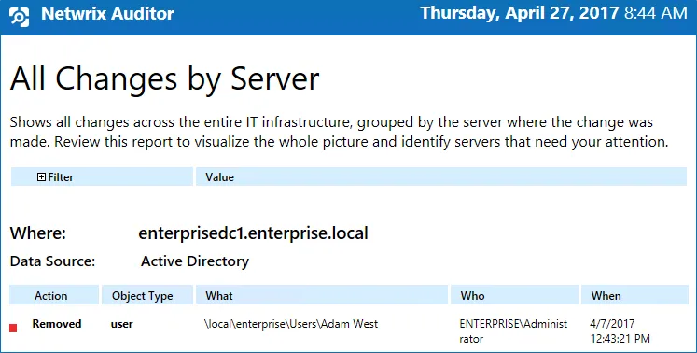Screen dimensions: 697x353
Task: Click the Action column header
Action: click(54, 296)
